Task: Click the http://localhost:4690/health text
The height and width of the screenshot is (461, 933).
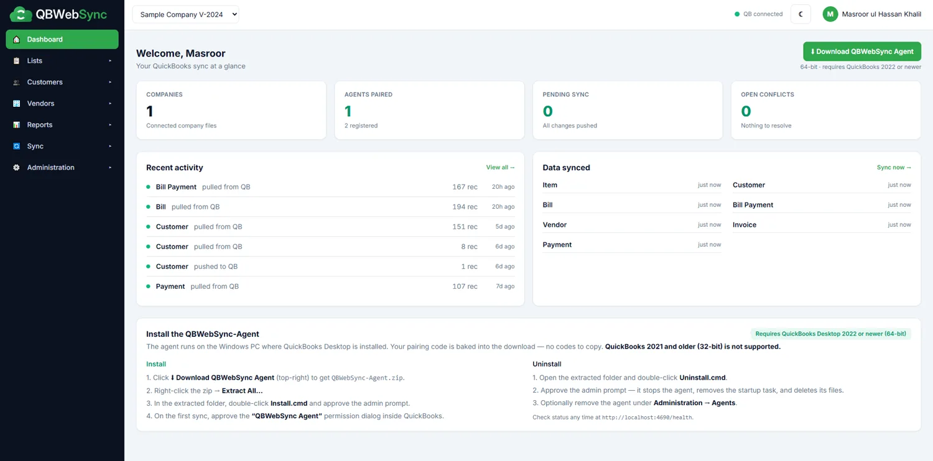Action: pyautogui.click(x=647, y=418)
